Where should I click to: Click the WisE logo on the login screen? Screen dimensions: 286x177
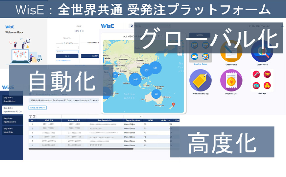pyautogui.click(x=10, y=27)
